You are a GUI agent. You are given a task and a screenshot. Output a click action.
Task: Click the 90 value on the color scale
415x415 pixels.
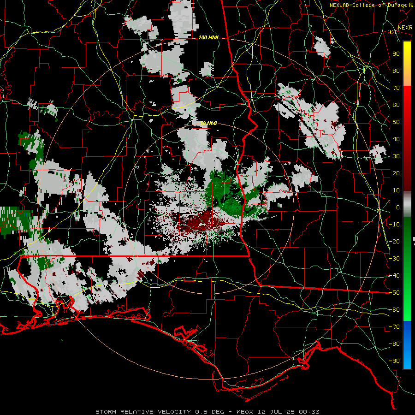click(396, 54)
